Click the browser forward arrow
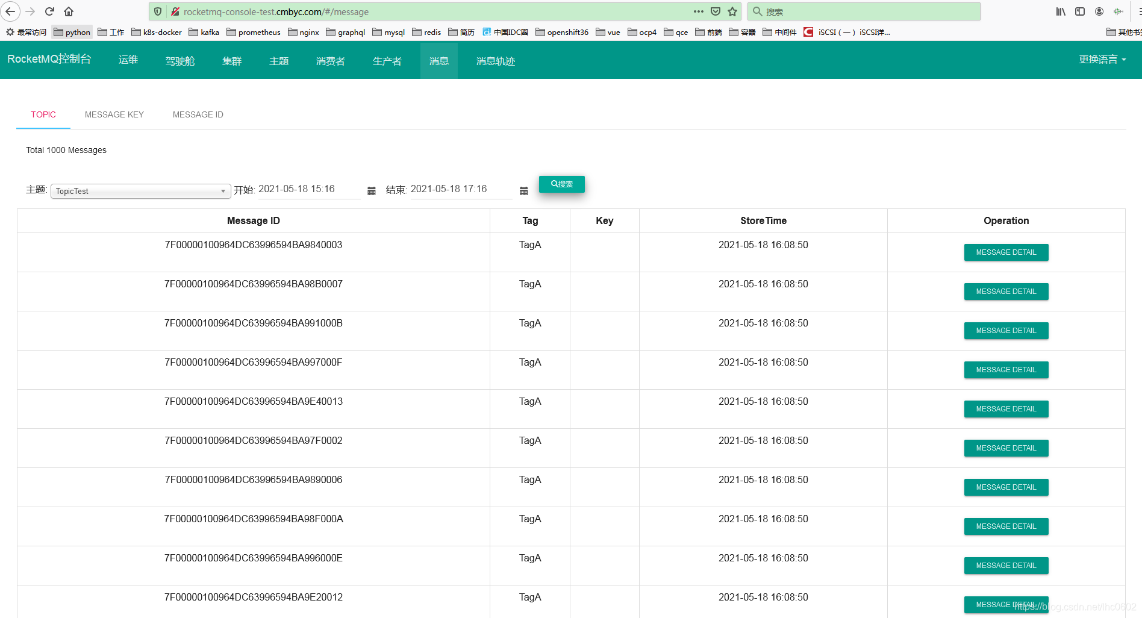Screen dimensions: 1142x618 31,11
